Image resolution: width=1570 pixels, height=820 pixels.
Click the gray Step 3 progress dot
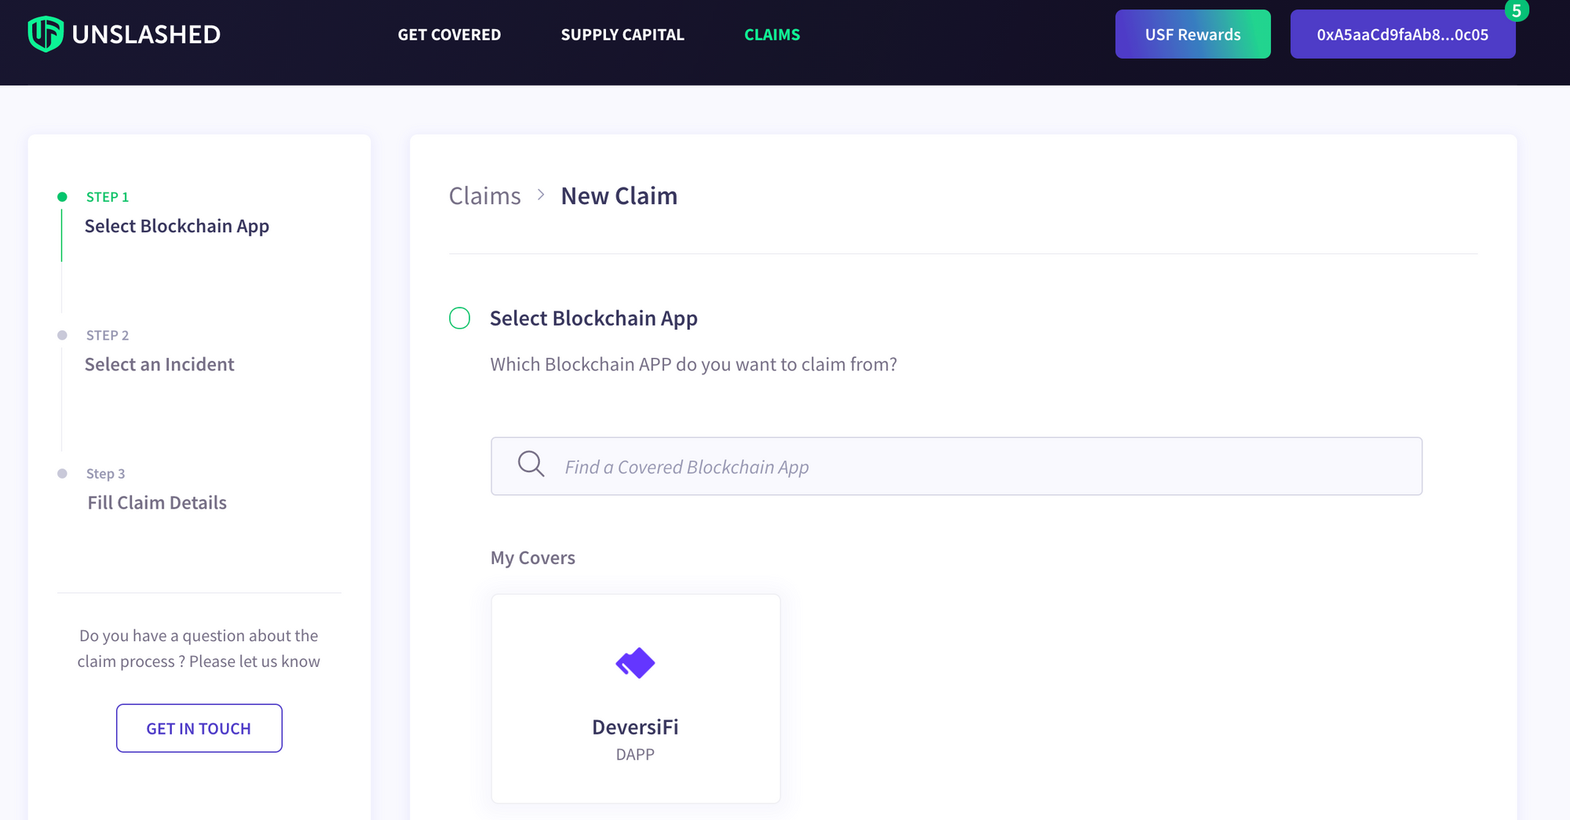pos(62,473)
